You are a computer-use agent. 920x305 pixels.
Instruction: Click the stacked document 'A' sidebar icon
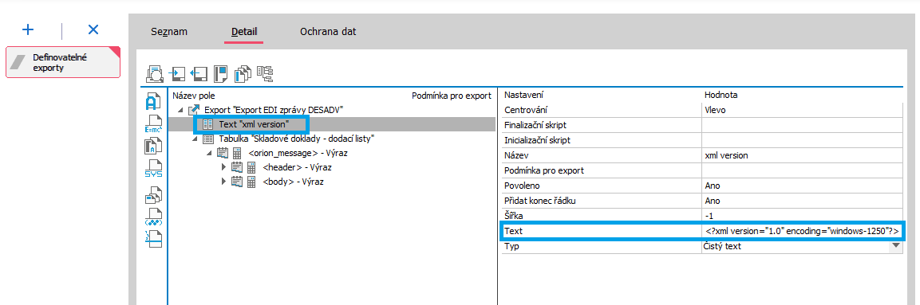coord(152,146)
